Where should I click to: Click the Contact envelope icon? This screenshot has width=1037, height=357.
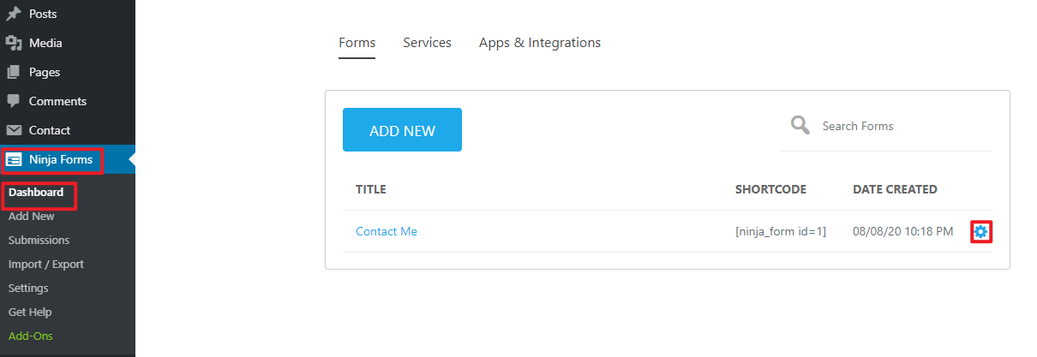(14, 130)
